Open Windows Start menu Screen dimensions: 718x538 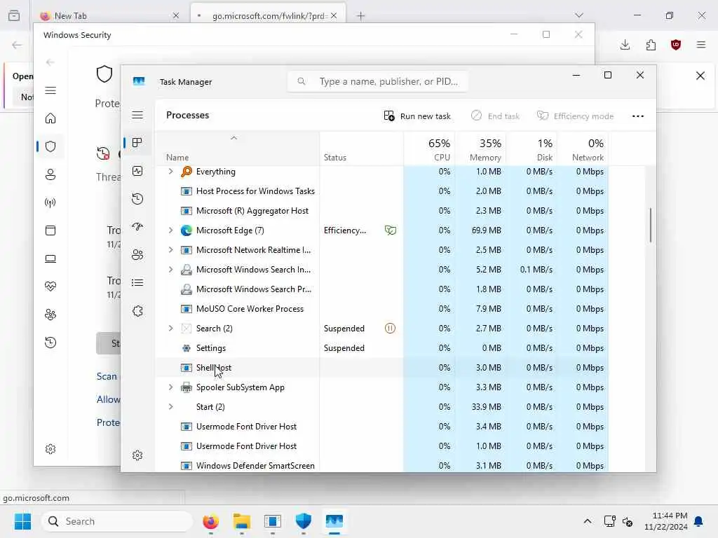pyautogui.click(x=22, y=521)
